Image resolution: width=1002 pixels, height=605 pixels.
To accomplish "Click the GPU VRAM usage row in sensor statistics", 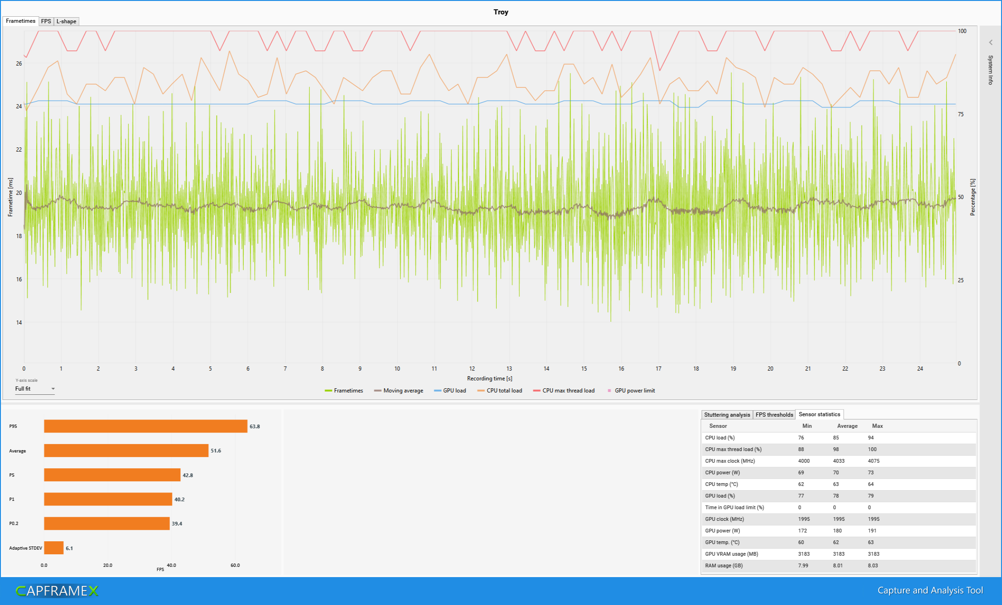I will point(790,554).
